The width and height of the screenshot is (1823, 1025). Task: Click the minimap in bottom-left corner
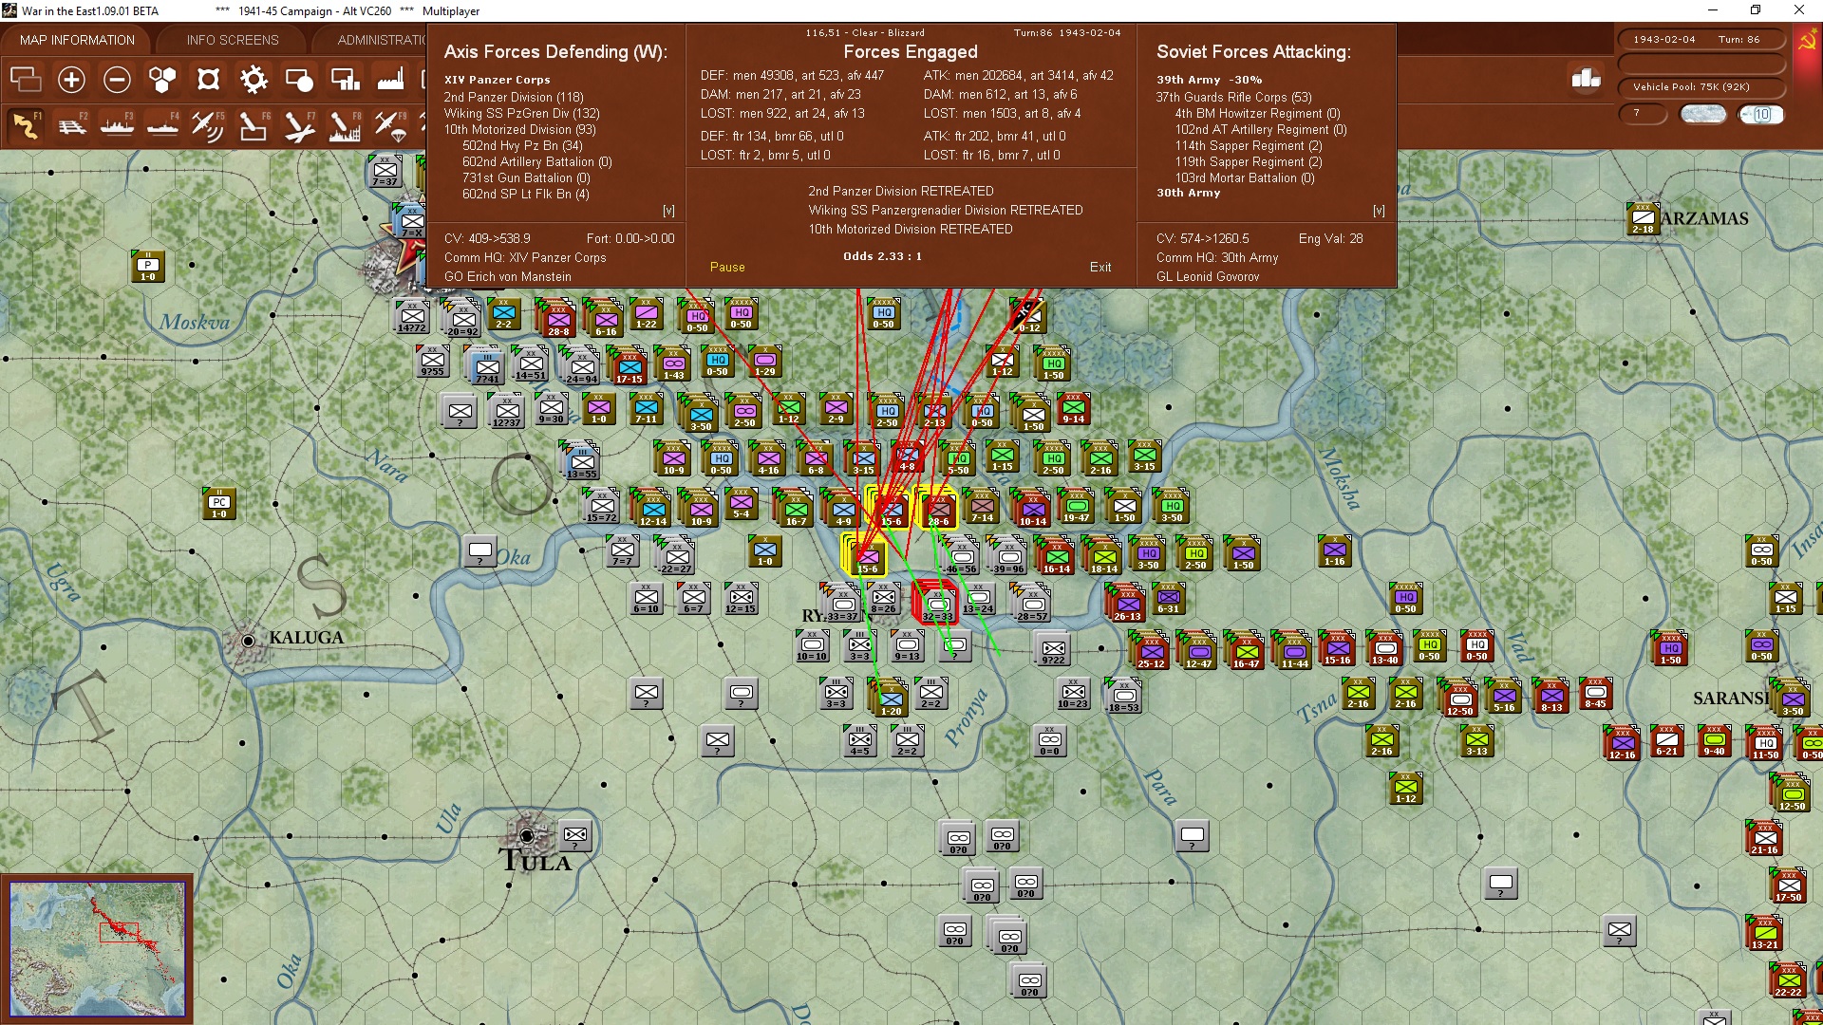tap(97, 949)
